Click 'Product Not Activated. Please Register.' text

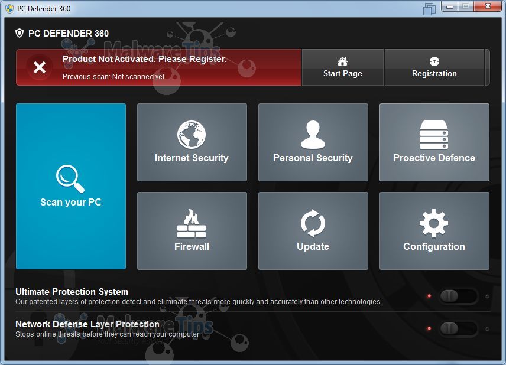tap(145, 59)
